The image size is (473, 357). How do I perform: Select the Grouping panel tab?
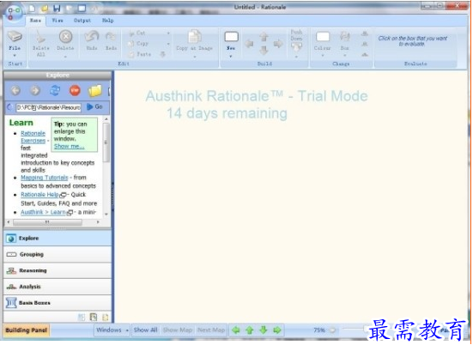click(58, 255)
